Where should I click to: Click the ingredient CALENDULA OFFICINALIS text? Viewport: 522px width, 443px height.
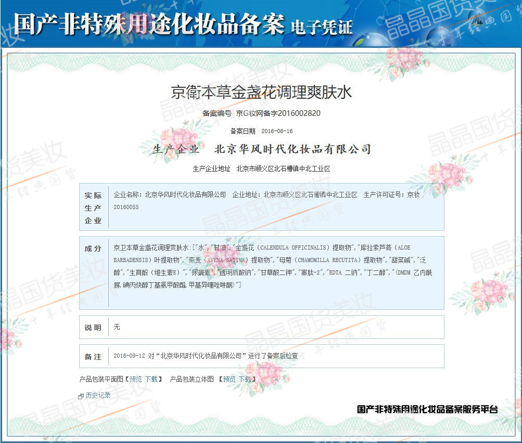(293, 247)
